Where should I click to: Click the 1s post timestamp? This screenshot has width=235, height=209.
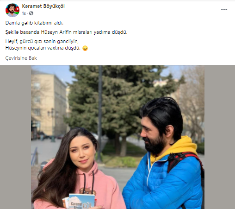[x=24, y=13]
